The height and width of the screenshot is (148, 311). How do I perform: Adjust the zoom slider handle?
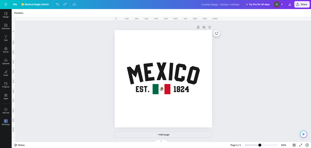pos(260,145)
